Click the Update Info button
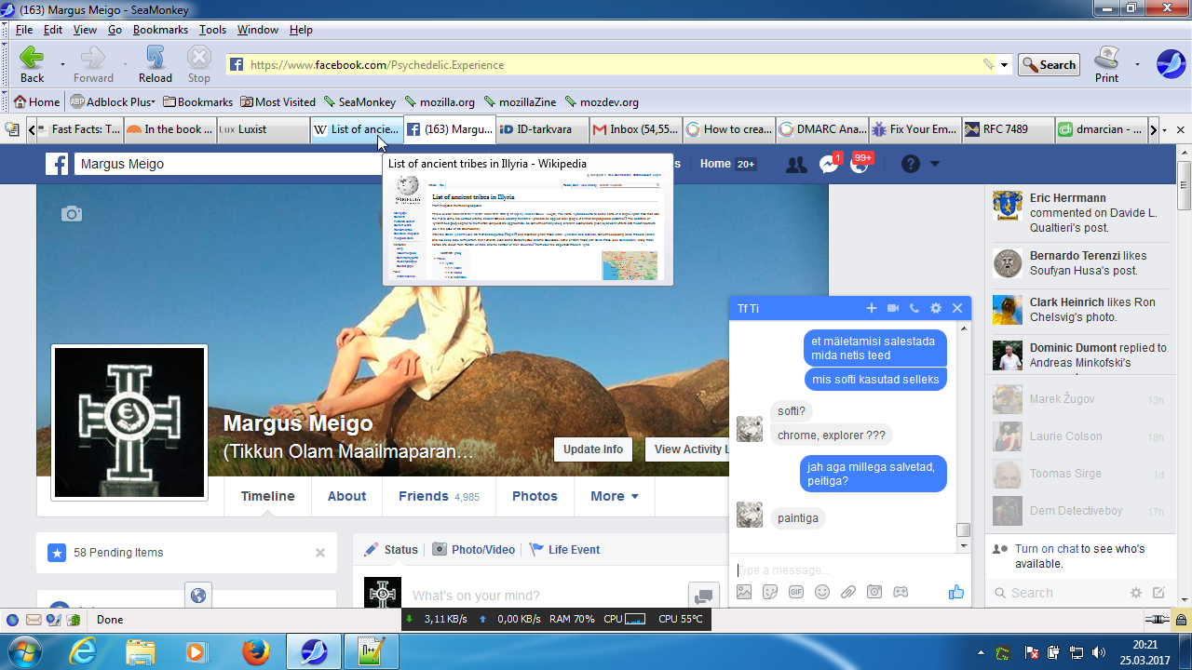Screen dimensions: 1192x670 point(592,449)
